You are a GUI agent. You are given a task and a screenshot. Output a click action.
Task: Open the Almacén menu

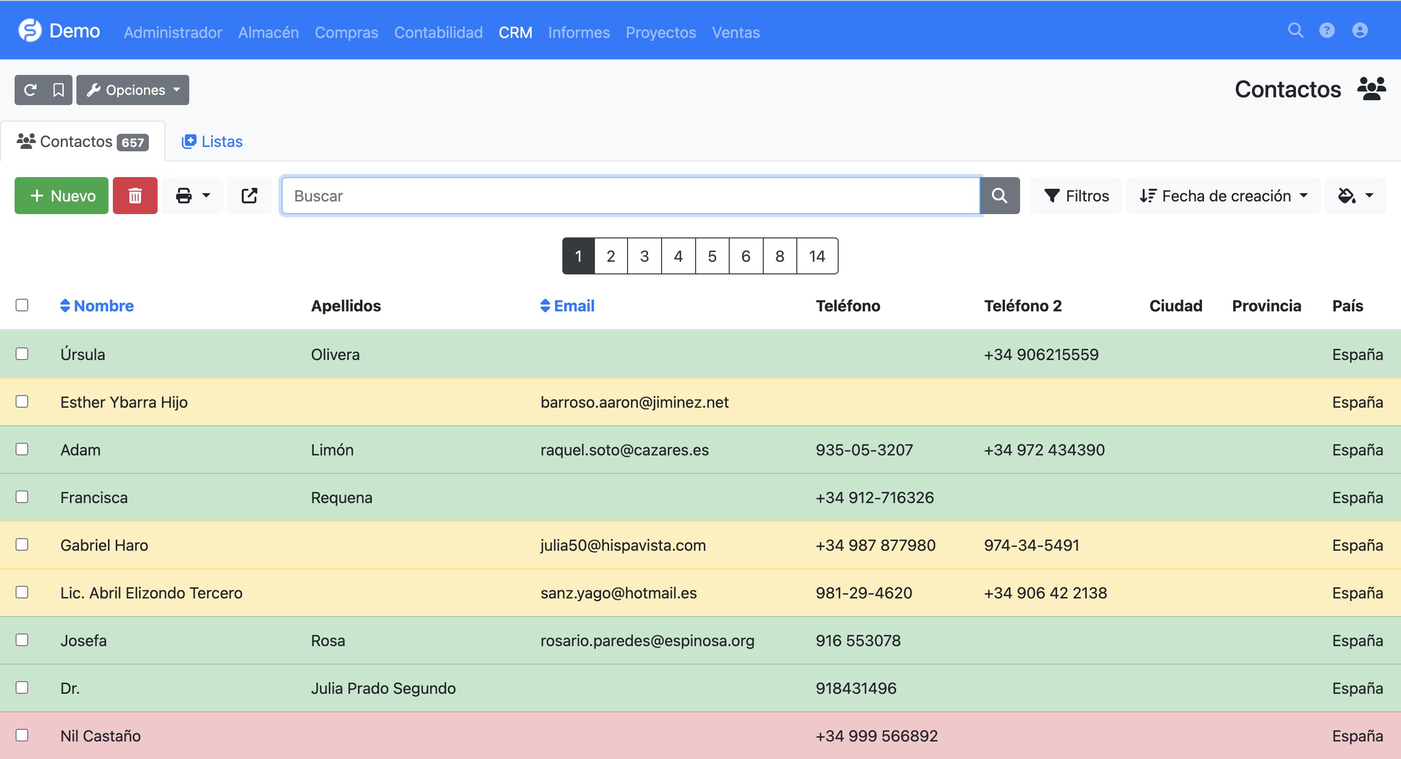coord(269,33)
